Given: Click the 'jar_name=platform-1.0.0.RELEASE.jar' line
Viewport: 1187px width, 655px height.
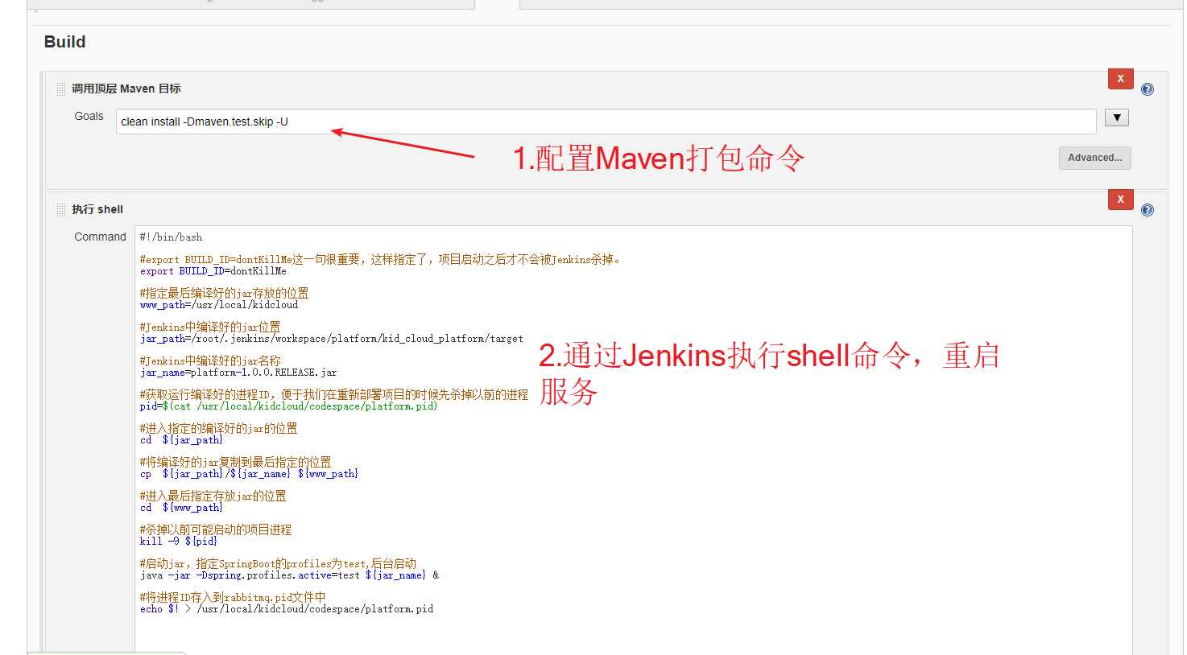Looking at the screenshot, I should pyautogui.click(x=238, y=373).
